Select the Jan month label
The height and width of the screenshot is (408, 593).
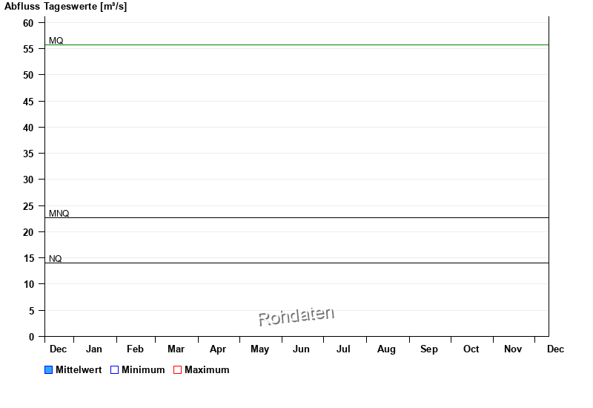tap(94, 349)
